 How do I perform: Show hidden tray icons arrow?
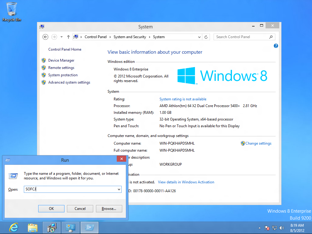(259, 228)
